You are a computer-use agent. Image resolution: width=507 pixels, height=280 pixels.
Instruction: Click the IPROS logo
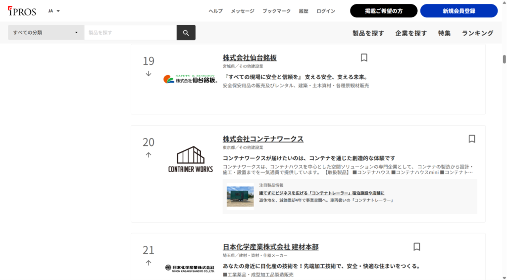click(x=22, y=11)
